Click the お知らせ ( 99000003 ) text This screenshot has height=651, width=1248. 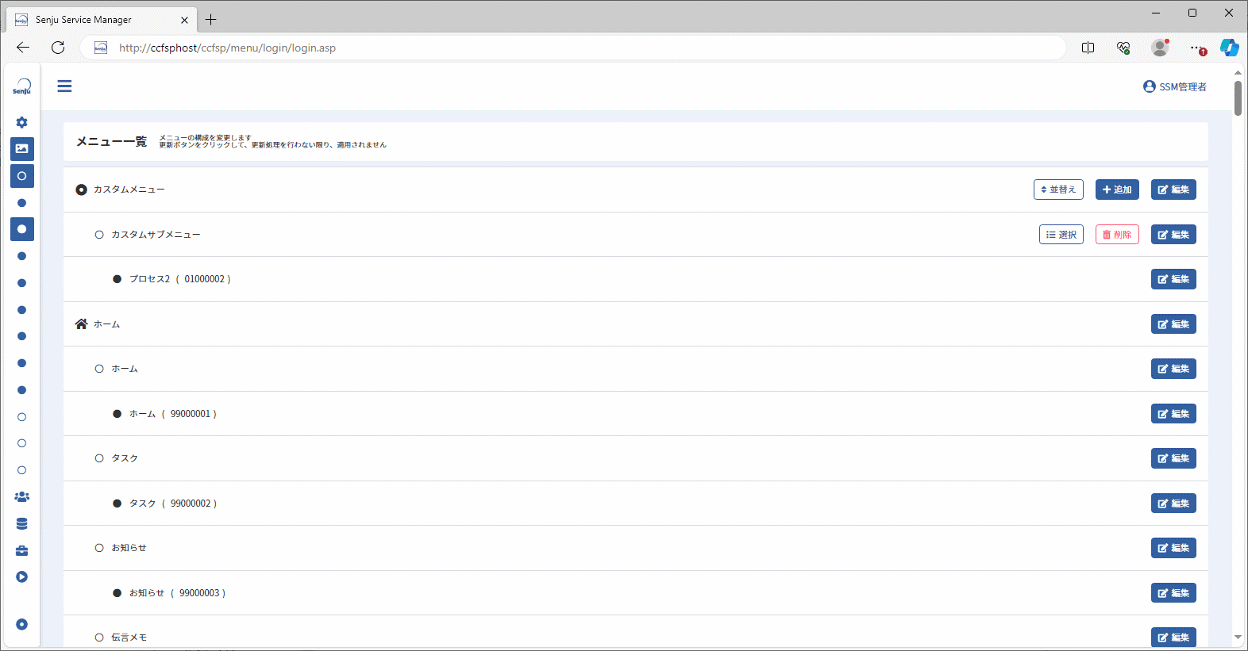tap(177, 593)
